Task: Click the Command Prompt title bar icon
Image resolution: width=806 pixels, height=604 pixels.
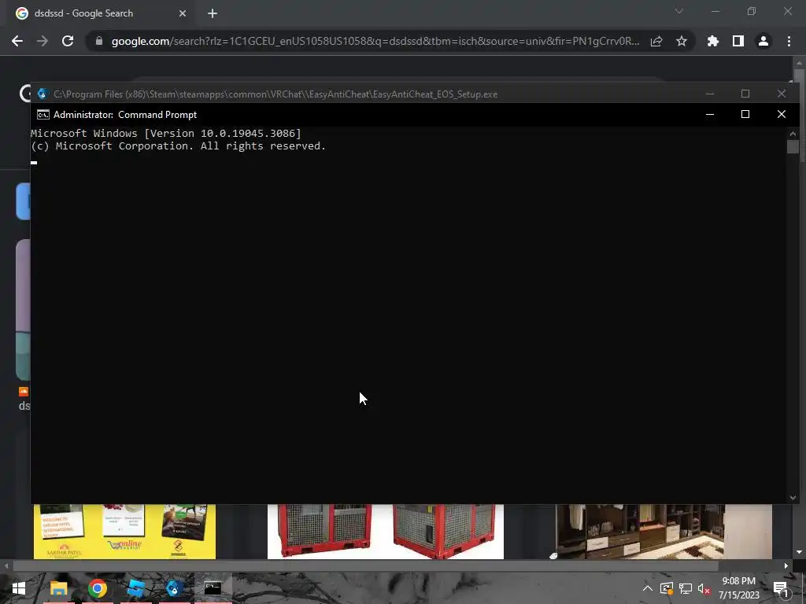Action: tap(43, 115)
